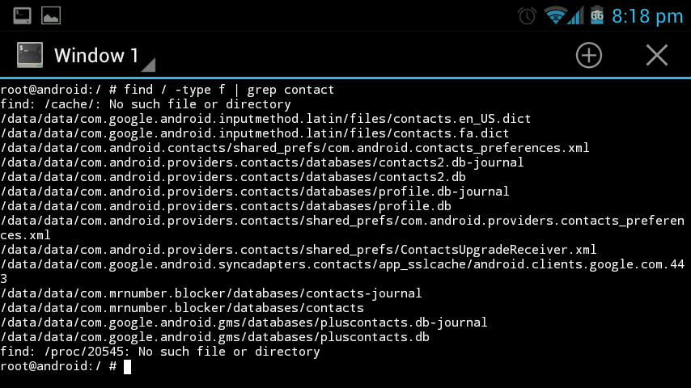Tap the Wi-Fi signal status icon

[x=554, y=15]
